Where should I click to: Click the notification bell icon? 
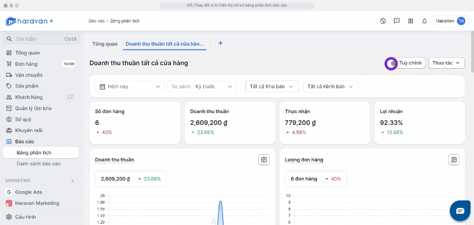pyautogui.click(x=424, y=21)
